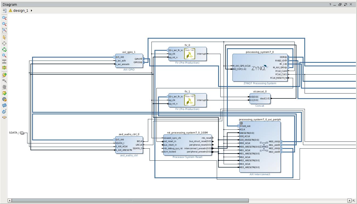357x204 pixels.
Task: Open block design options gear icon
Action: [4, 100]
